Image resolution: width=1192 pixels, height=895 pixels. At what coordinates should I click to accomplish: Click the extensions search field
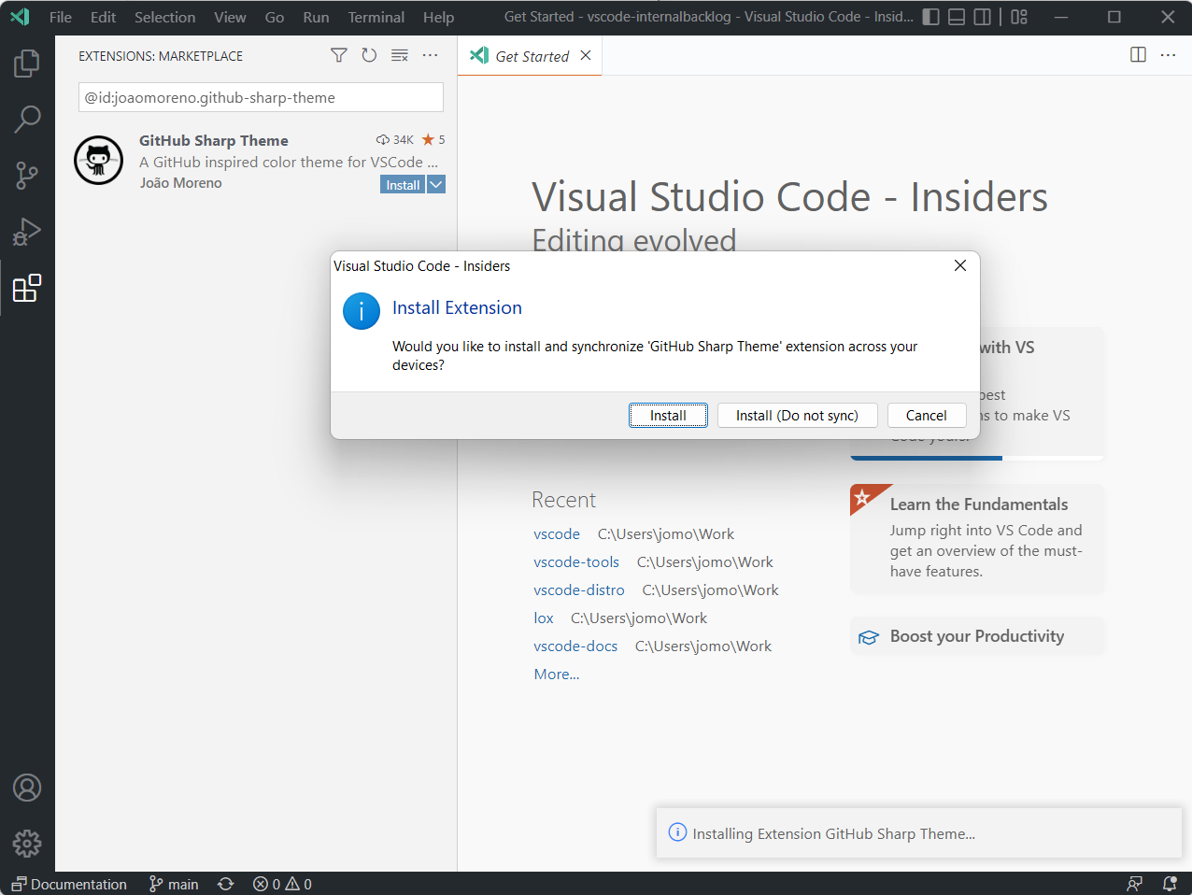pos(261,97)
